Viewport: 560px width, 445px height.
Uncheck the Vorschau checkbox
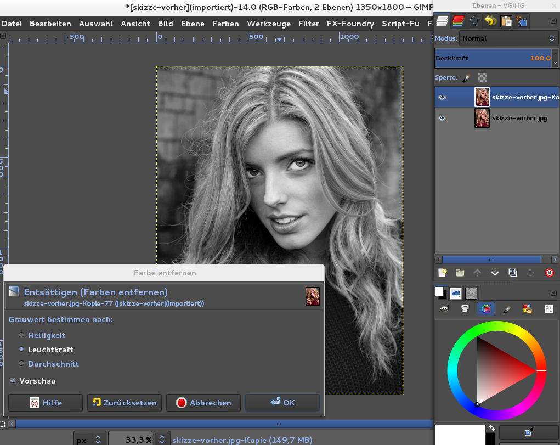click(13, 380)
